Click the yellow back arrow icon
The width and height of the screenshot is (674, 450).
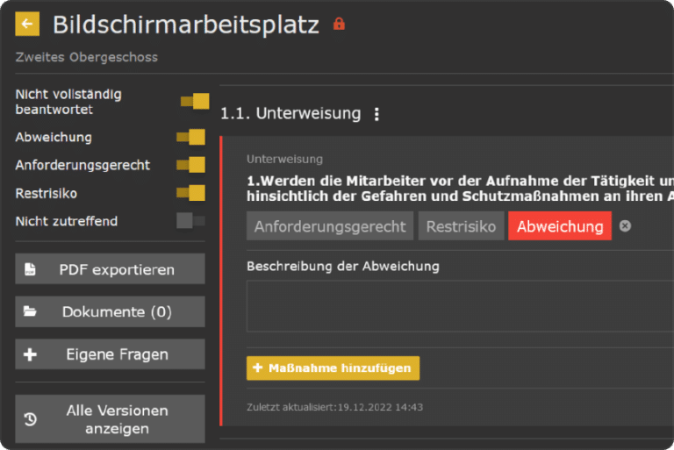click(27, 24)
